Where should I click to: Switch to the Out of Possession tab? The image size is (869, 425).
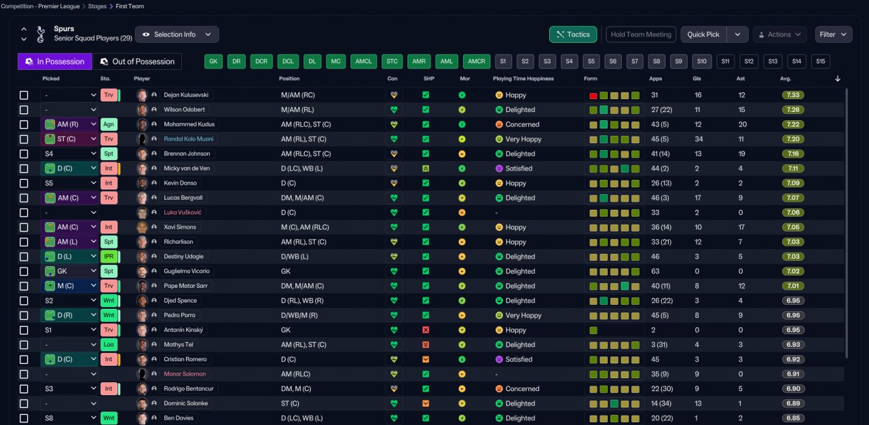pos(137,62)
